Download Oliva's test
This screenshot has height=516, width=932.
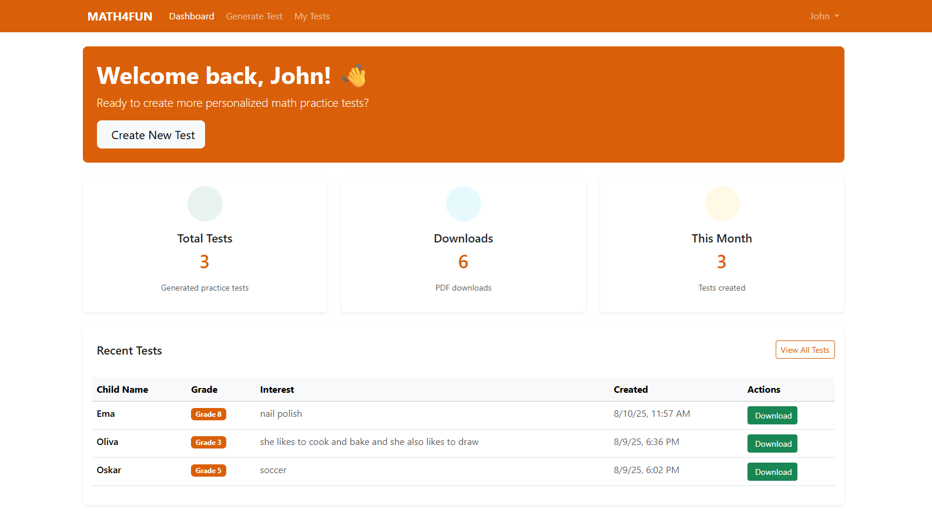pos(772,444)
